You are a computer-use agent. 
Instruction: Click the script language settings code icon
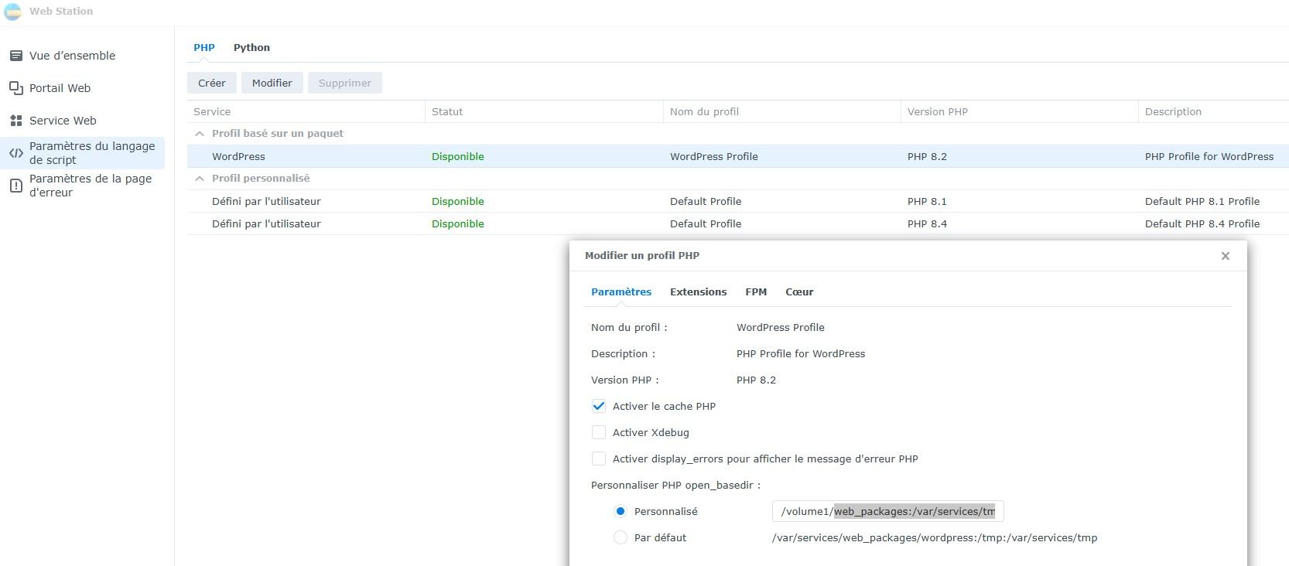tap(16, 153)
